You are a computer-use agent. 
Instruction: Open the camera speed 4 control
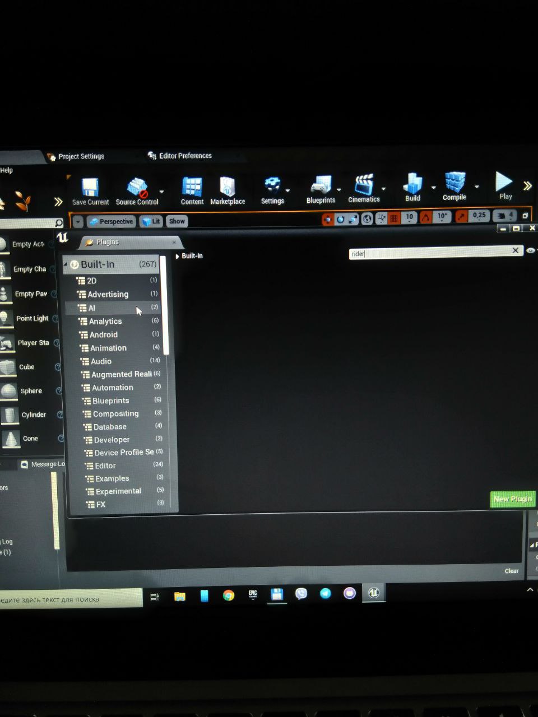[x=506, y=215]
